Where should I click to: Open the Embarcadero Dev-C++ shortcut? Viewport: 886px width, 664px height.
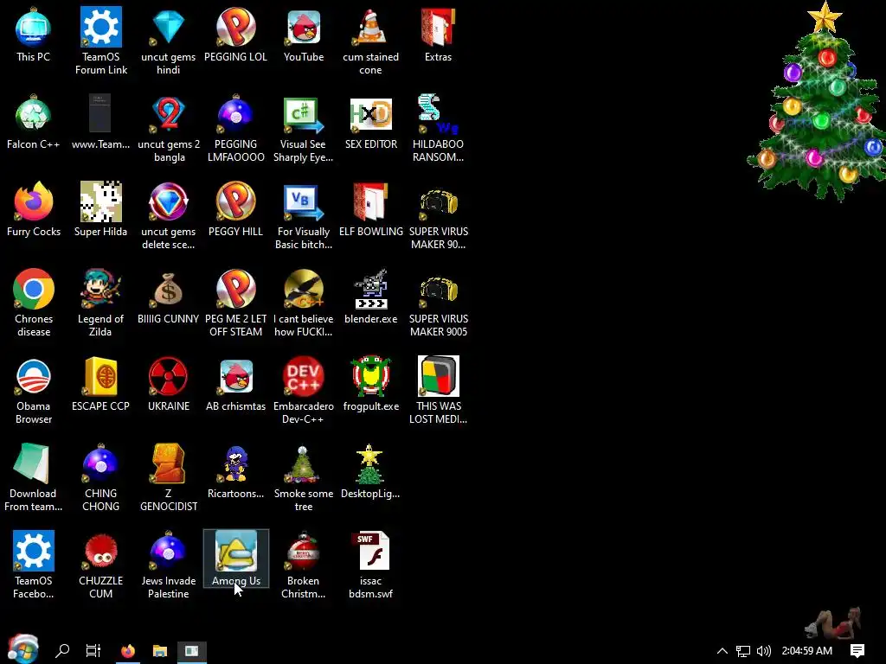[304, 391]
